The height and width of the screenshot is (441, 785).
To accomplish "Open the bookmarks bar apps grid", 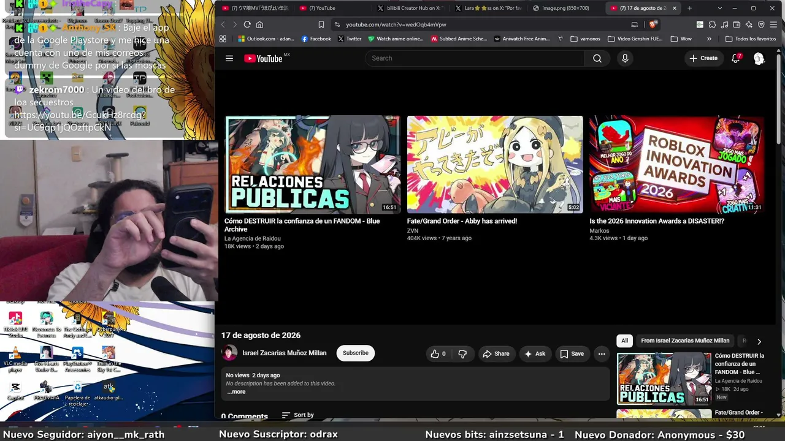I will (223, 39).
